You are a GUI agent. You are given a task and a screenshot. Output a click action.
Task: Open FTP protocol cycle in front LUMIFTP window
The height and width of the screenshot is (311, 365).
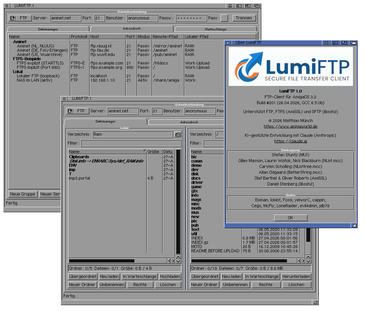click(78, 111)
